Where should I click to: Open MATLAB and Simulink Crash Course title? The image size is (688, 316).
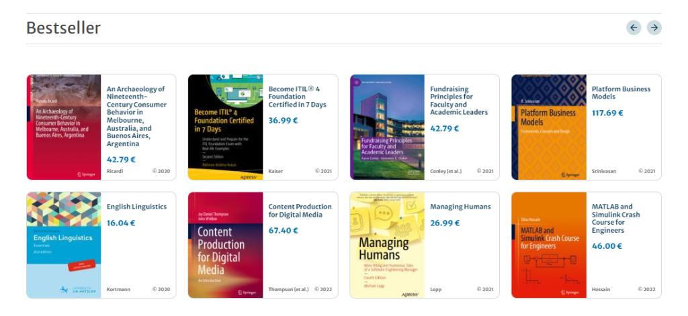click(x=616, y=218)
